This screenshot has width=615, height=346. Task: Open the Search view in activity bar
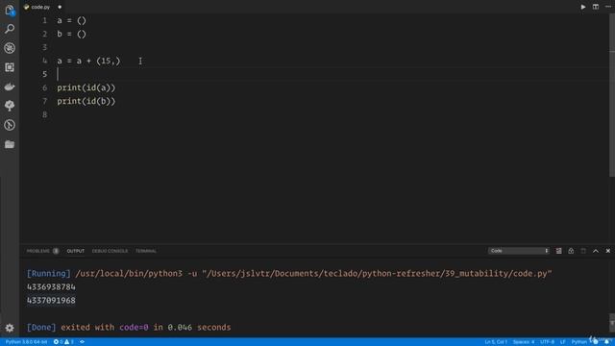click(x=10, y=29)
